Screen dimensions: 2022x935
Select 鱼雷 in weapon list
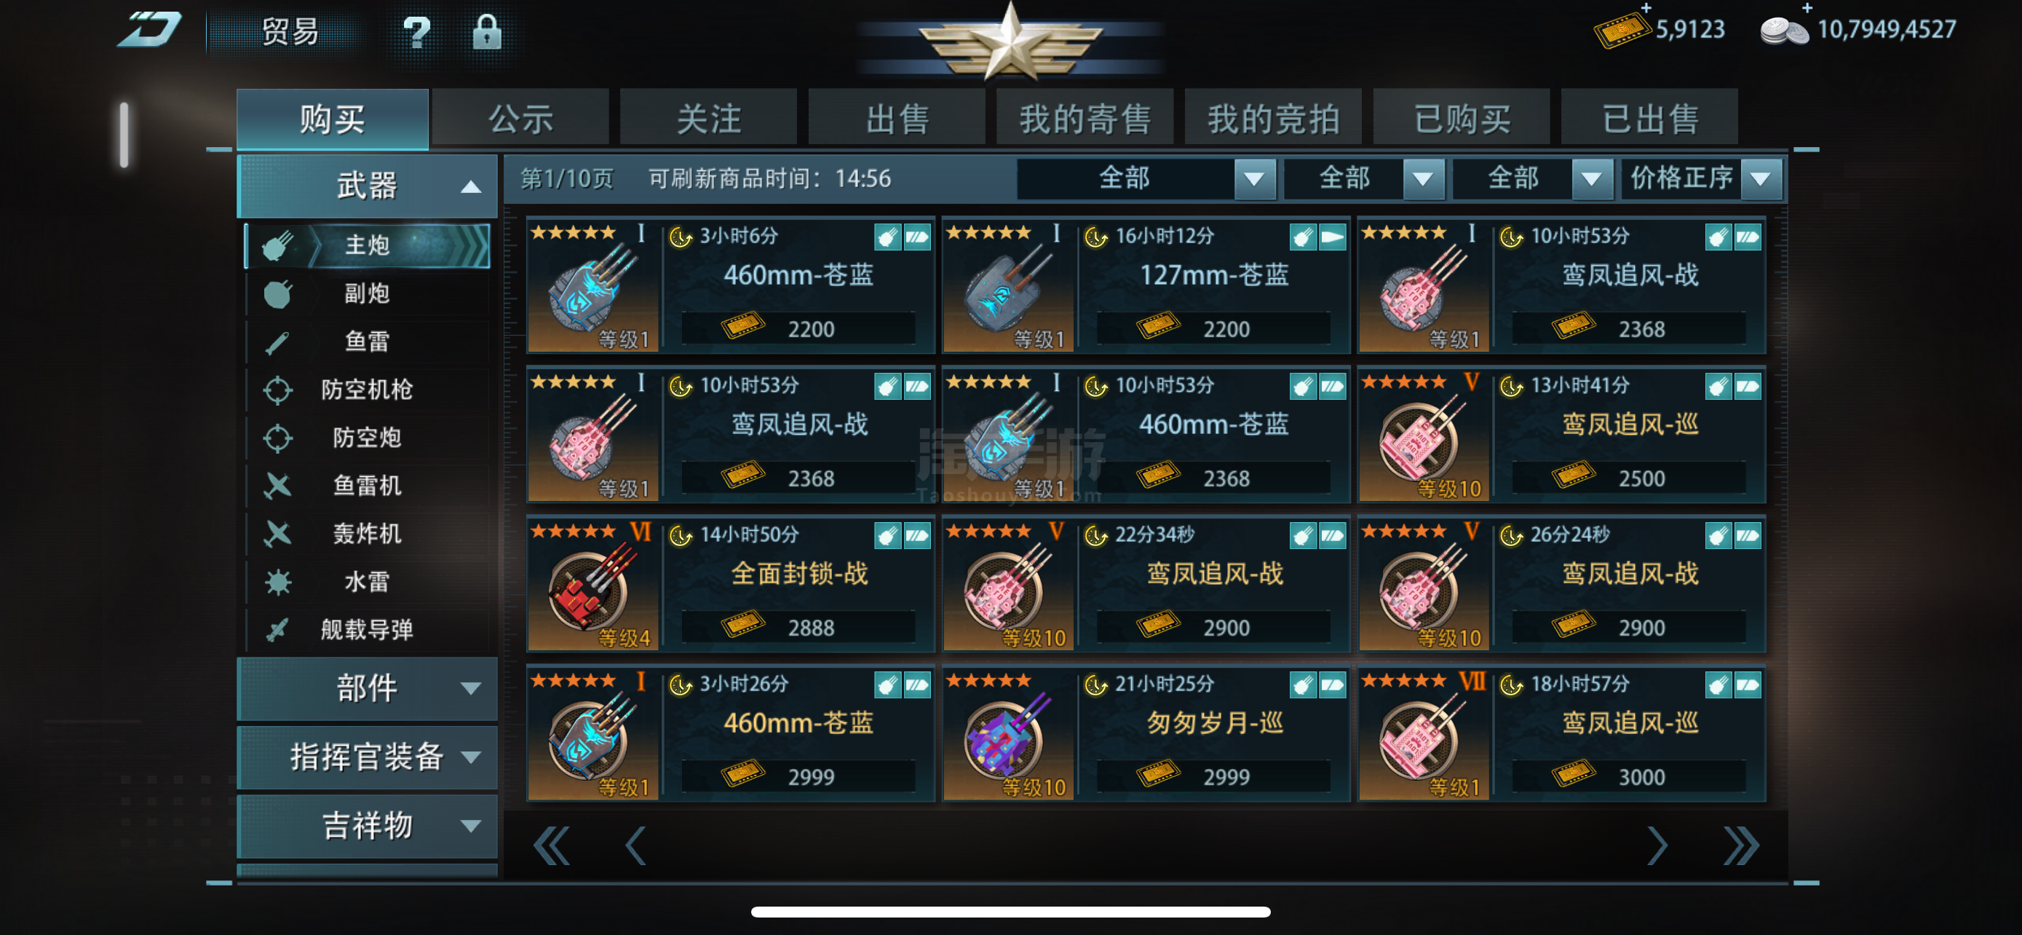[x=368, y=342]
